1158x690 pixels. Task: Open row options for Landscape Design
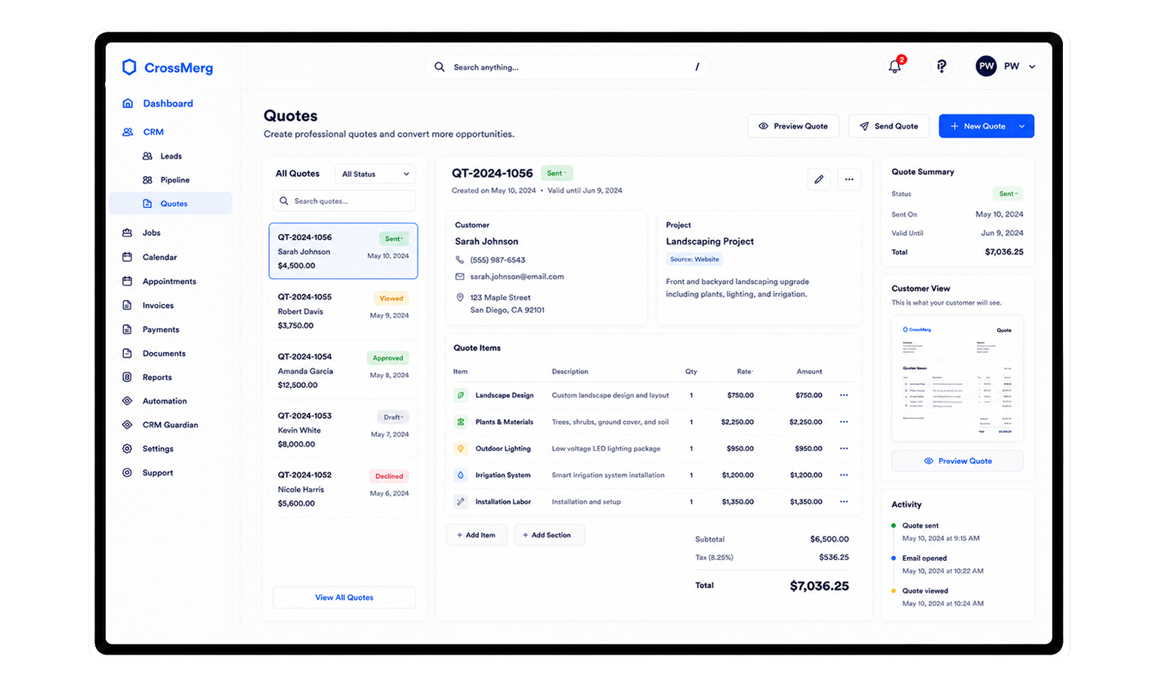[x=844, y=395]
